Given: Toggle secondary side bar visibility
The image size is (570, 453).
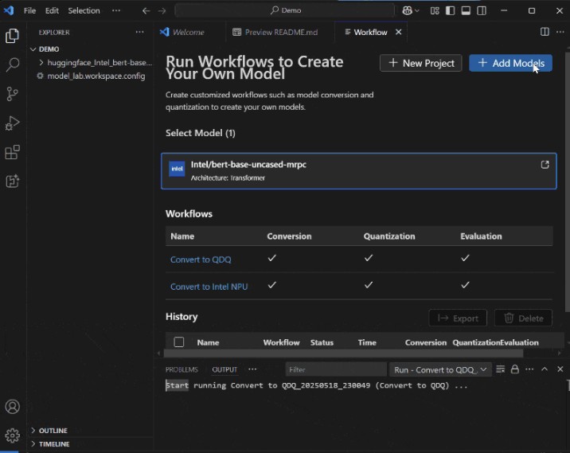Looking at the screenshot, I should click(x=482, y=10).
